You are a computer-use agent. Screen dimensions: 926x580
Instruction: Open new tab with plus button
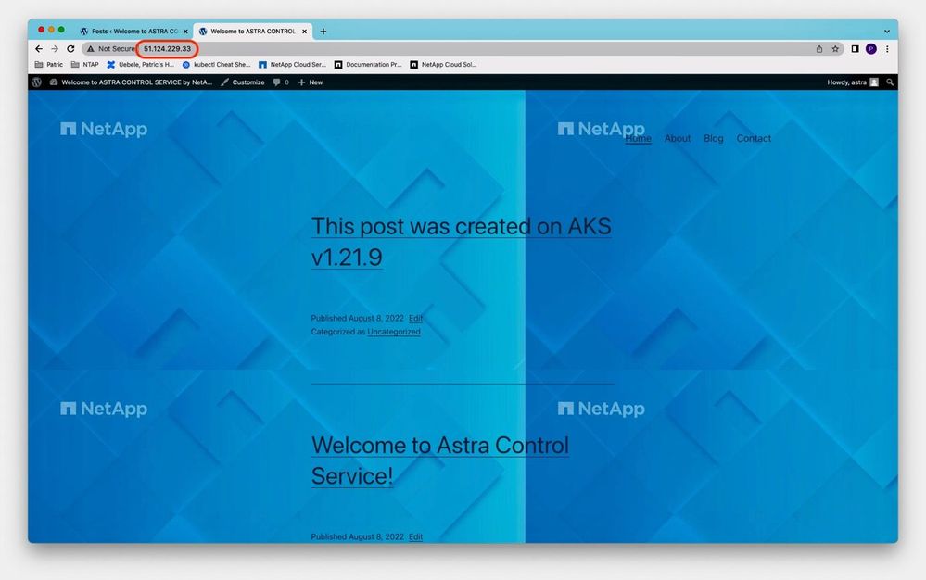323,32
